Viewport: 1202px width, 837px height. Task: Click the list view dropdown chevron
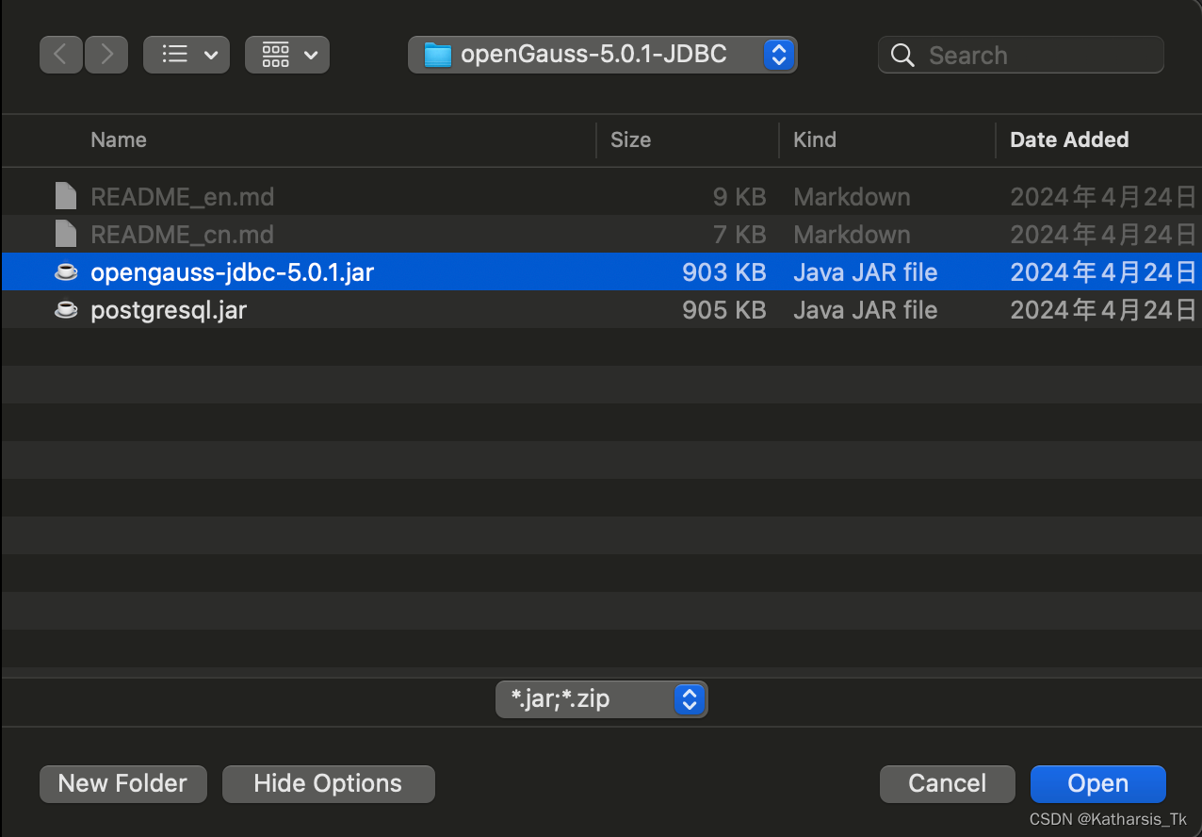point(212,54)
